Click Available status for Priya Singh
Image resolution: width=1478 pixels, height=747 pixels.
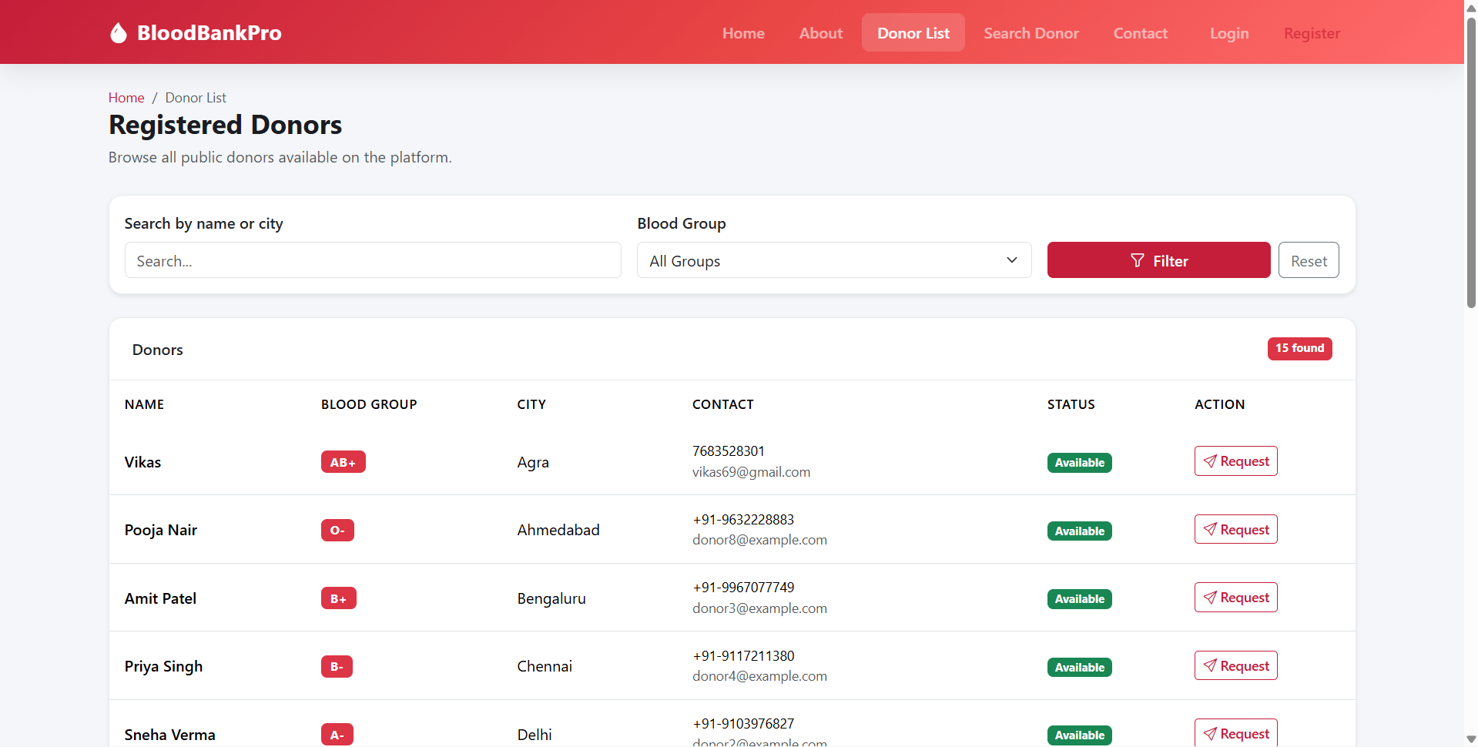(1080, 667)
